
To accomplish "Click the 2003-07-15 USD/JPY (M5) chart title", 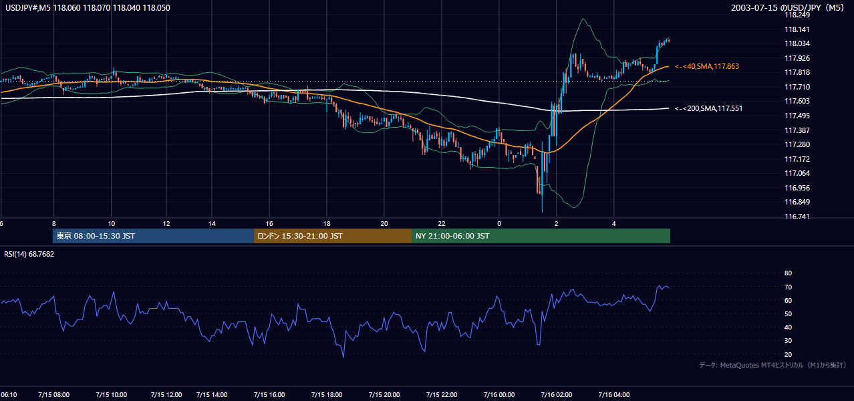I will coord(789,7).
